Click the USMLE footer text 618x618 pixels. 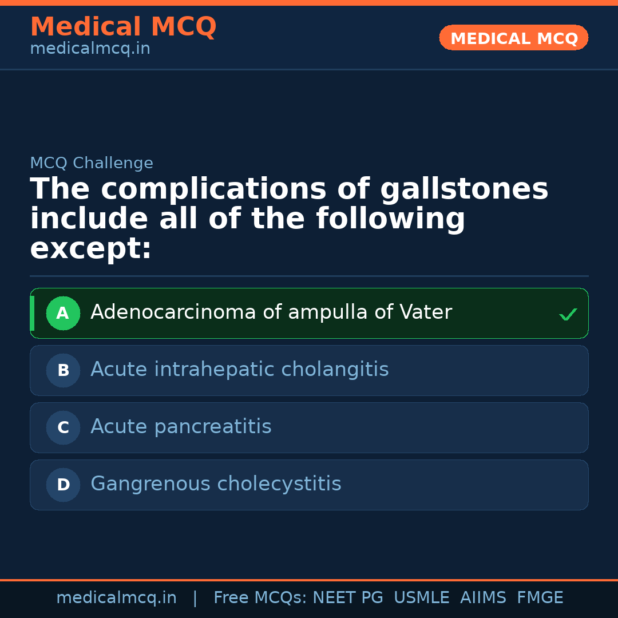pyautogui.click(x=421, y=598)
